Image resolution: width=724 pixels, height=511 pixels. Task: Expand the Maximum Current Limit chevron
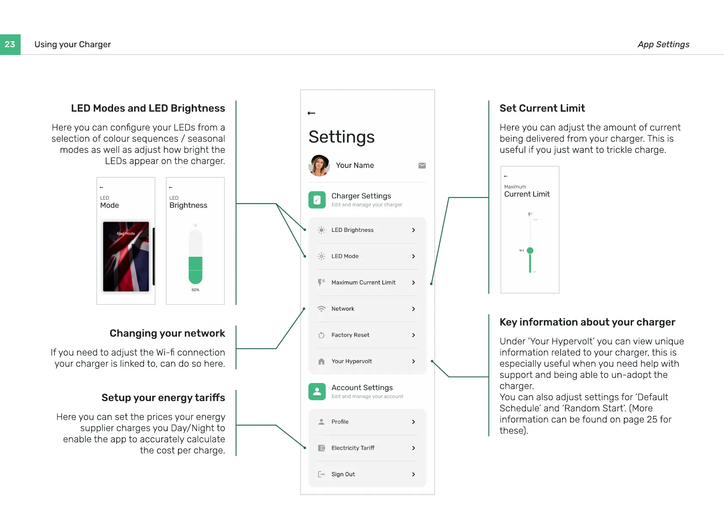413,283
